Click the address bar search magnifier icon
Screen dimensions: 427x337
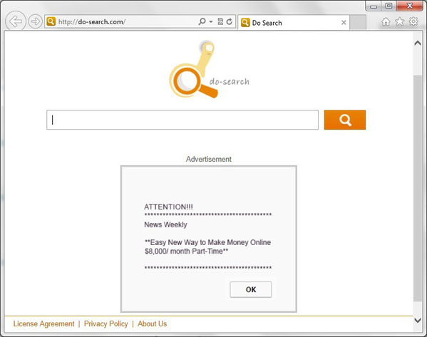tap(202, 21)
